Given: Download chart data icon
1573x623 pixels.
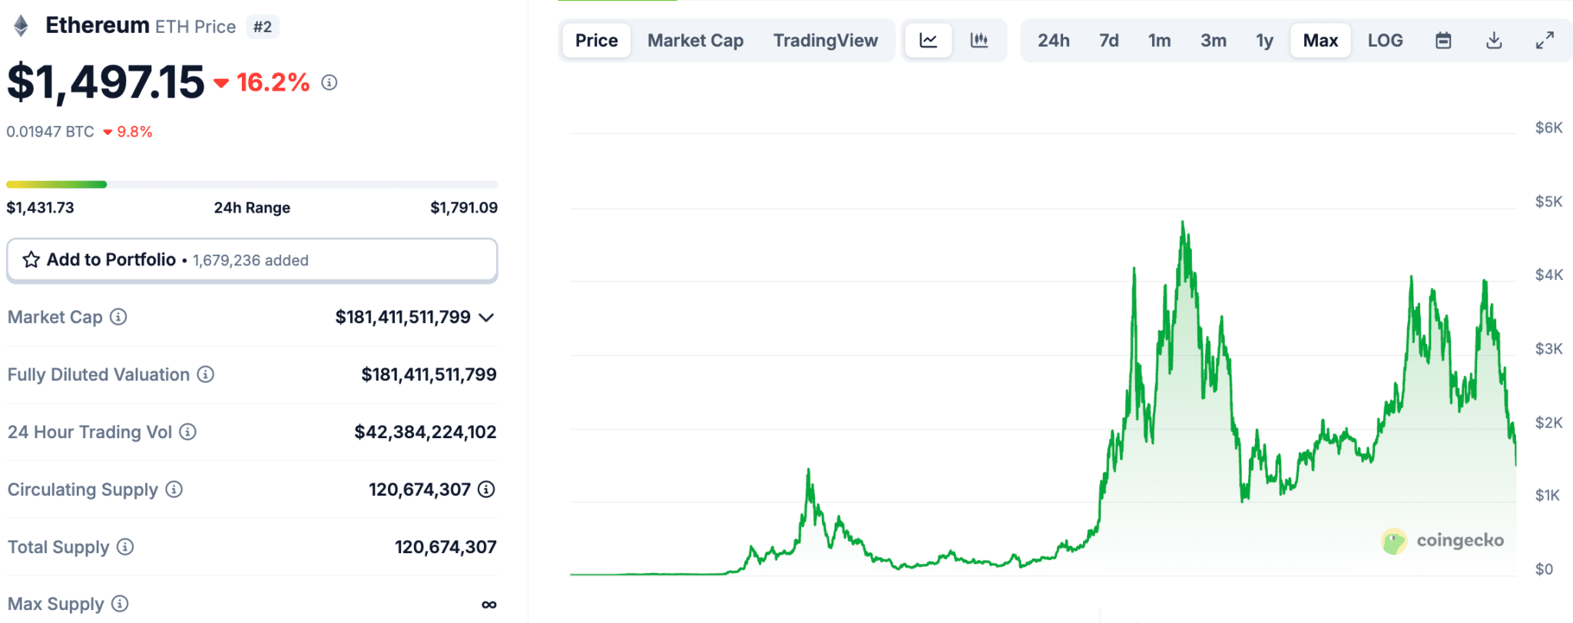Looking at the screenshot, I should [1494, 41].
